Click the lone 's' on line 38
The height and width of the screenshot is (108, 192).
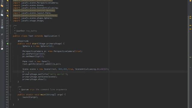(x=23, y=72)
